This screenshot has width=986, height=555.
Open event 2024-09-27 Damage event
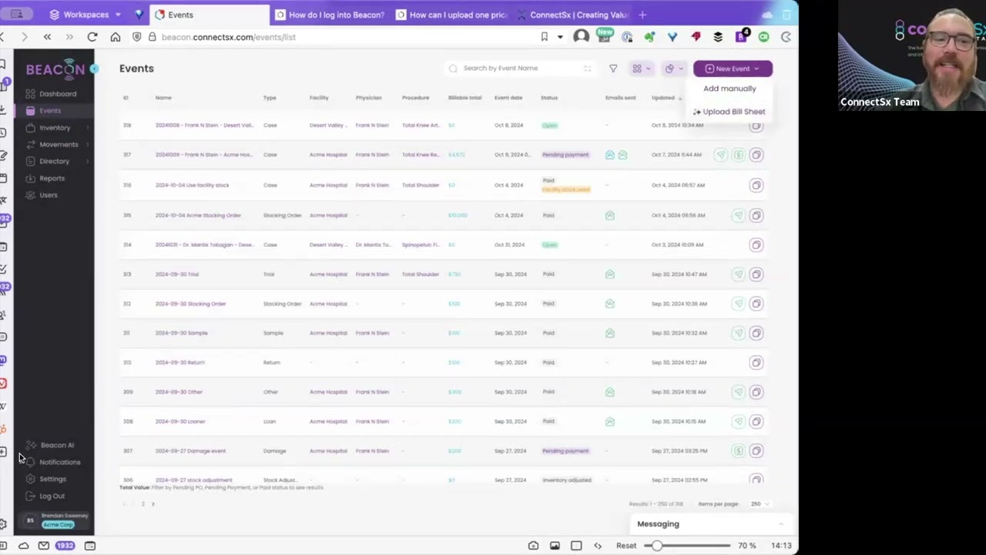(x=190, y=451)
